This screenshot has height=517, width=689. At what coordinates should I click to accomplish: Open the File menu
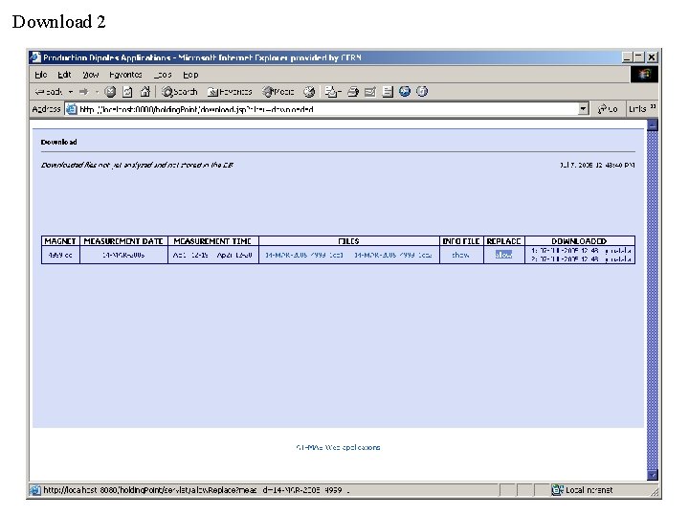pos(41,75)
